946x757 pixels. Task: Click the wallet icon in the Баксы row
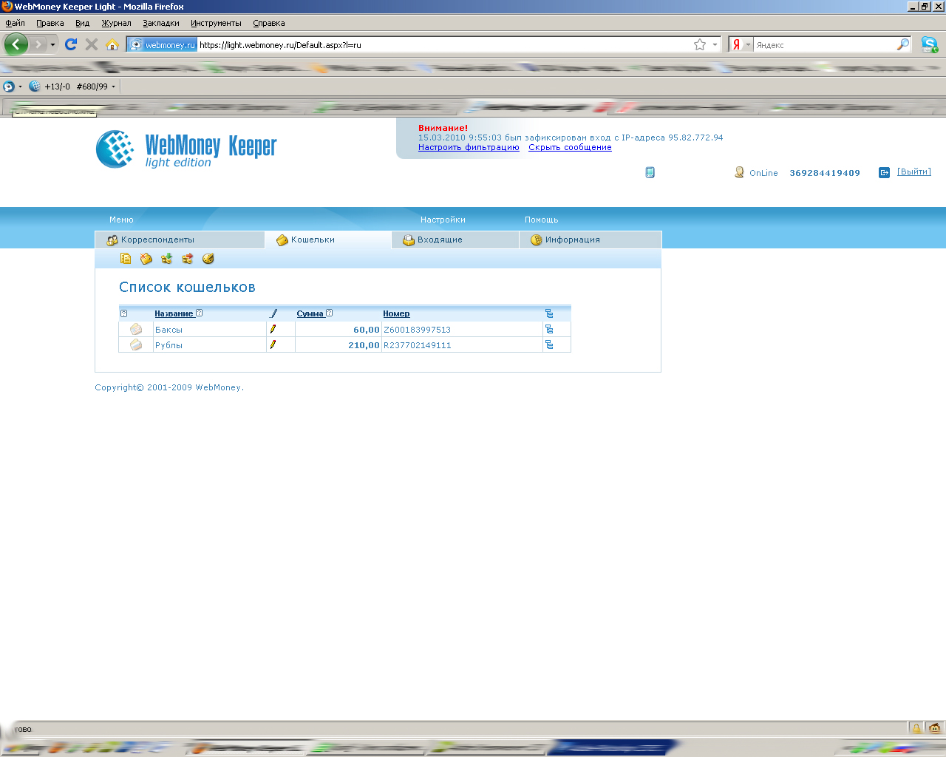tap(136, 330)
